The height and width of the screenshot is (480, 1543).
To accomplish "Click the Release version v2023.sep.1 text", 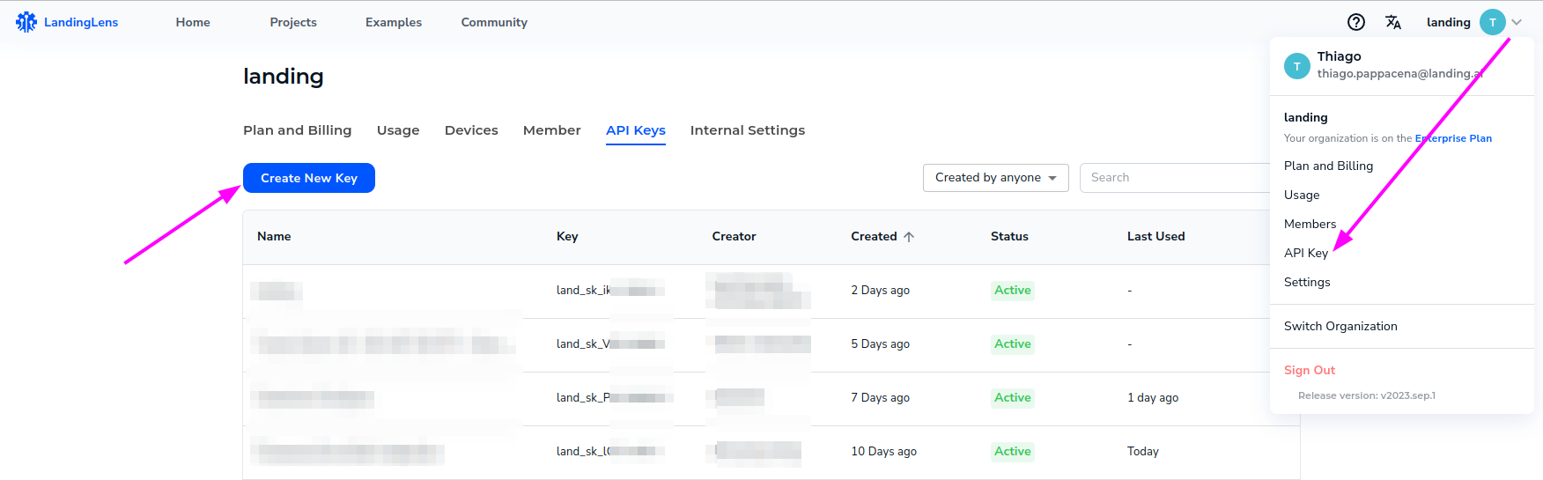I will coord(1367,395).
